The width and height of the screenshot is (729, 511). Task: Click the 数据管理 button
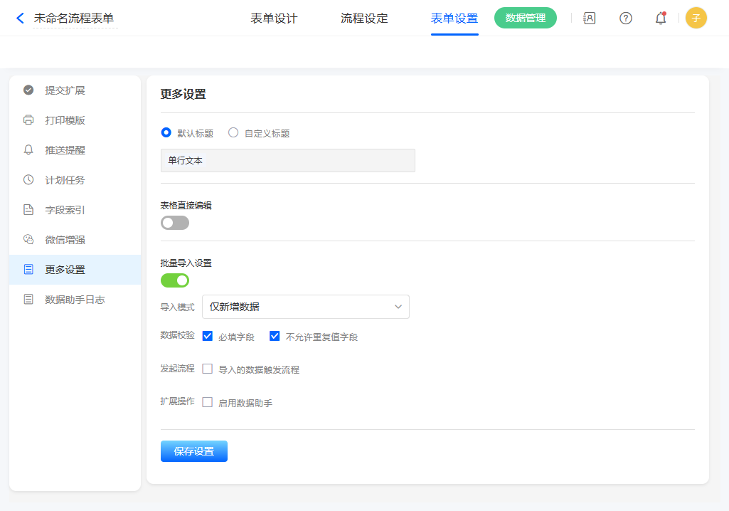click(525, 19)
